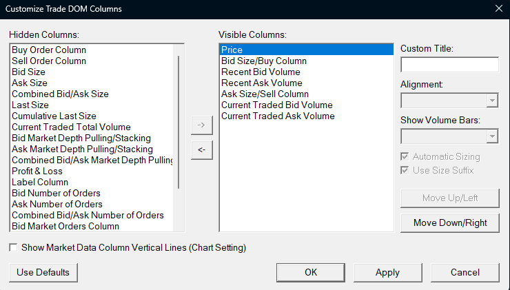Click the Move Up/Left button

(449, 198)
